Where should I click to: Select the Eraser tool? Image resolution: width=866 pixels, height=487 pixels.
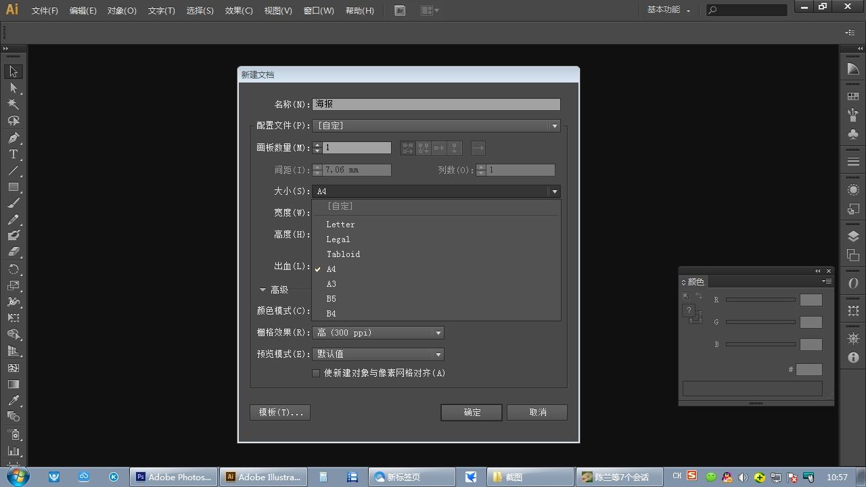pyautogui.click(x=14, y=252)
